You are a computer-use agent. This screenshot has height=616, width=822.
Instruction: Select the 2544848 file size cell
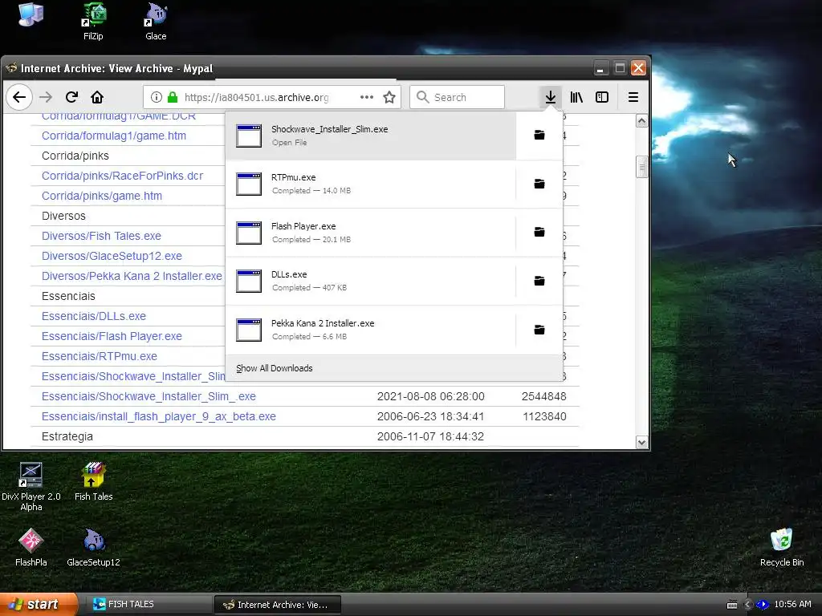pyautogui.click(x=543, y=396)
